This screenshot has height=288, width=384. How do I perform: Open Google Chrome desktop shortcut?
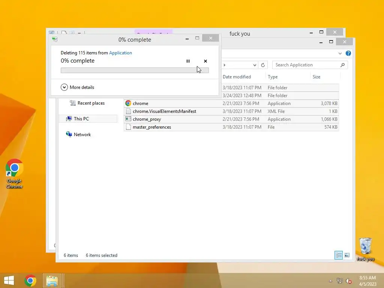[15, 174]
